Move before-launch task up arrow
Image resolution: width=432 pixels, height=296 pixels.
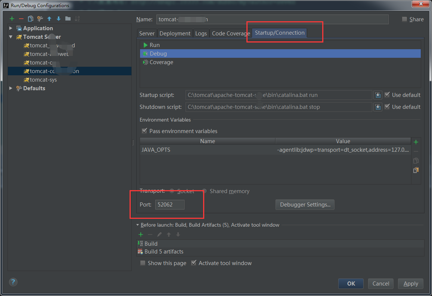169,234
